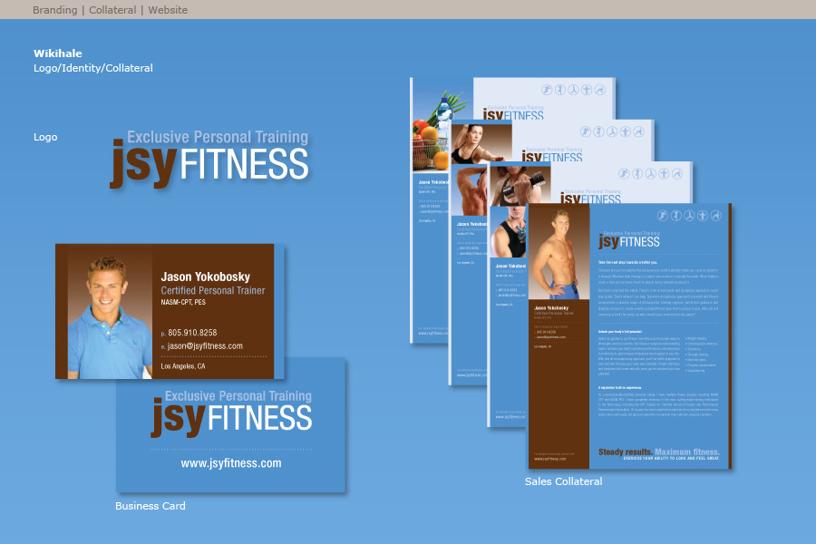Click the Business Card caption
The image size is (816, 544).
click(x=150, y=506)
